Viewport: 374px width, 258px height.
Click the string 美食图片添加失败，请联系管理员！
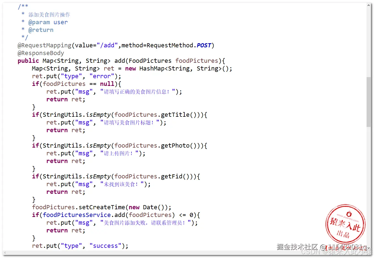coord(146,223)
